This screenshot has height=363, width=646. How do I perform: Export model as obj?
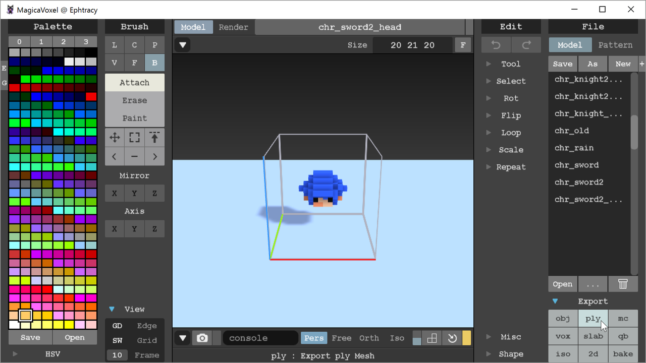pos(563,319)
